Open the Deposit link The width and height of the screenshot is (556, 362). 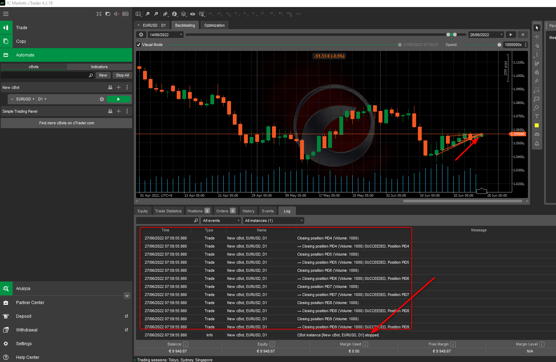(66, 316)
